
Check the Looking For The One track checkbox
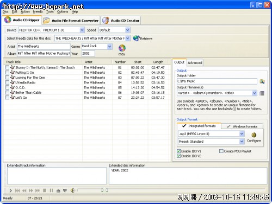[x=7, y=78]
